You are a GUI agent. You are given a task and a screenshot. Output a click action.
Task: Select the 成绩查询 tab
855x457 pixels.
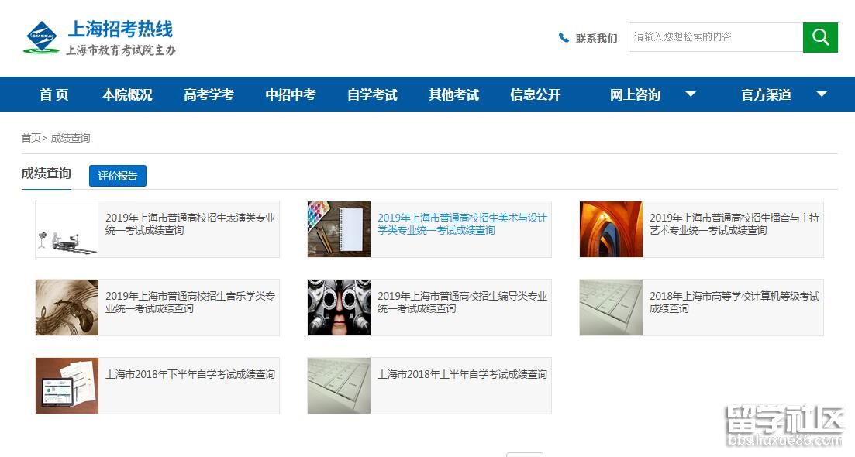point(47,173)
